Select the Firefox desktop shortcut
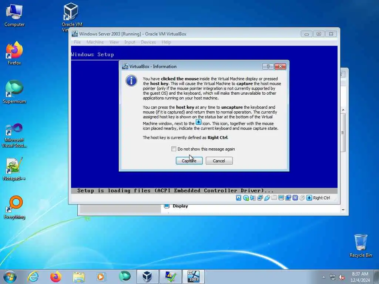 click(x=14, y=53)
